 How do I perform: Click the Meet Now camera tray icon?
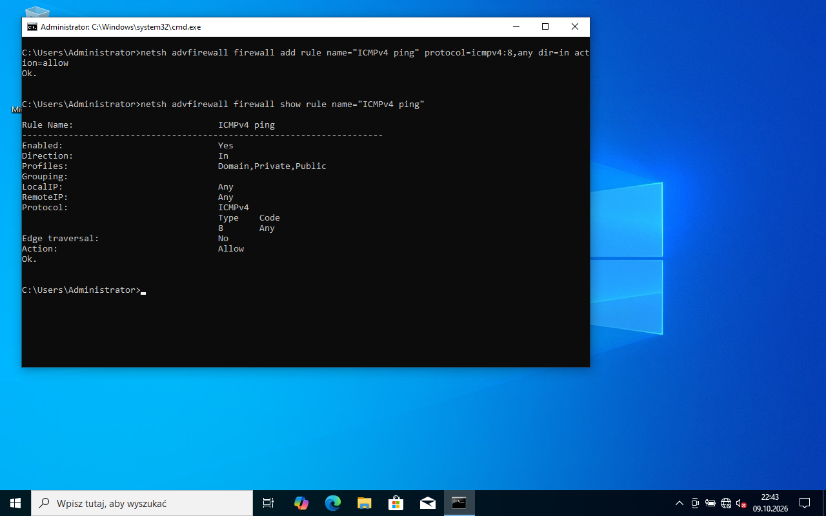click(695, 503)
